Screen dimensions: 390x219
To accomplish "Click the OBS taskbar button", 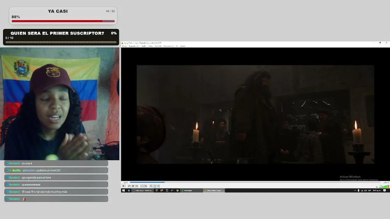I will pyautogui.click(x=143, y=190).
